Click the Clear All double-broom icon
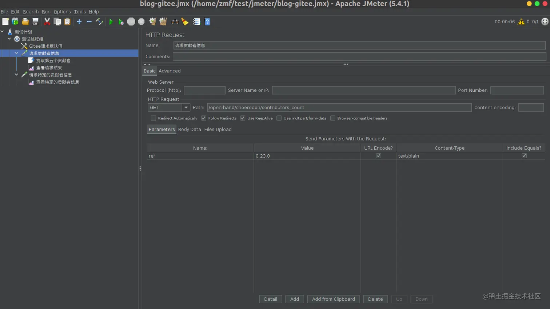Viewport: 550px width, 309px height. point(163,22)
